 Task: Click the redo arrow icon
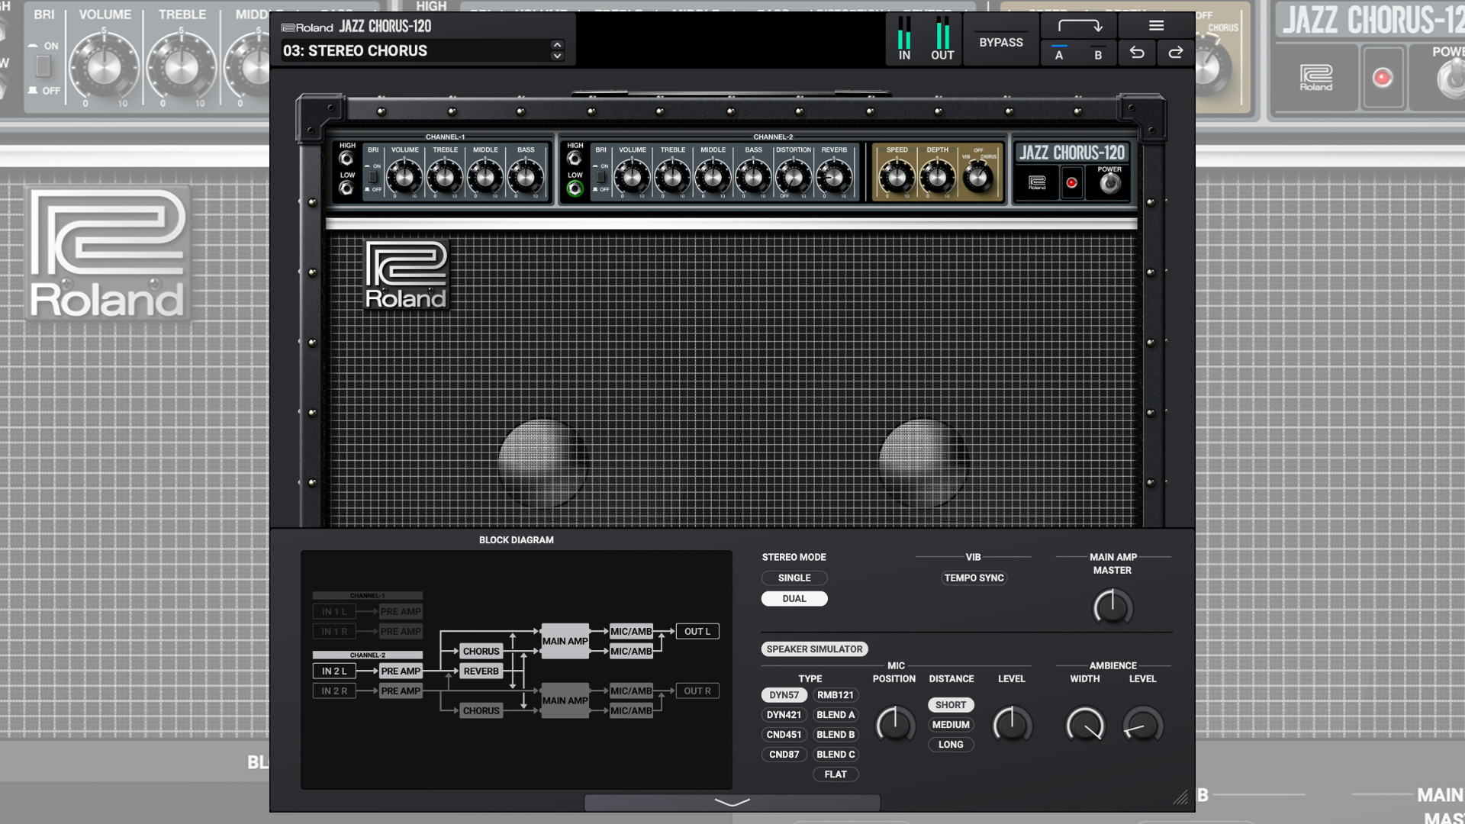tap(1175, 53)
